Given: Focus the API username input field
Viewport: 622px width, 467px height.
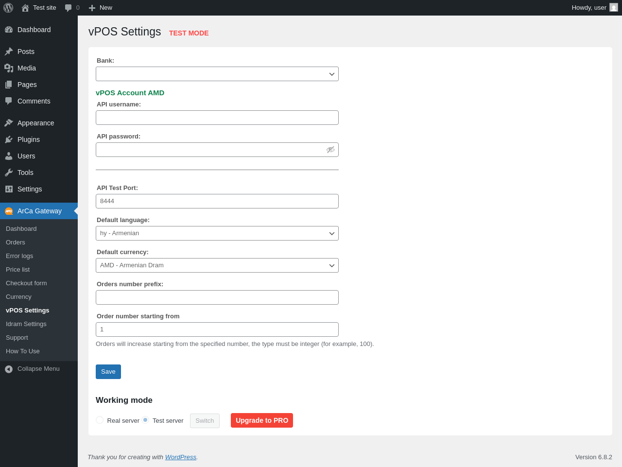Looking at the screenshot, I should tap(217, 118).
